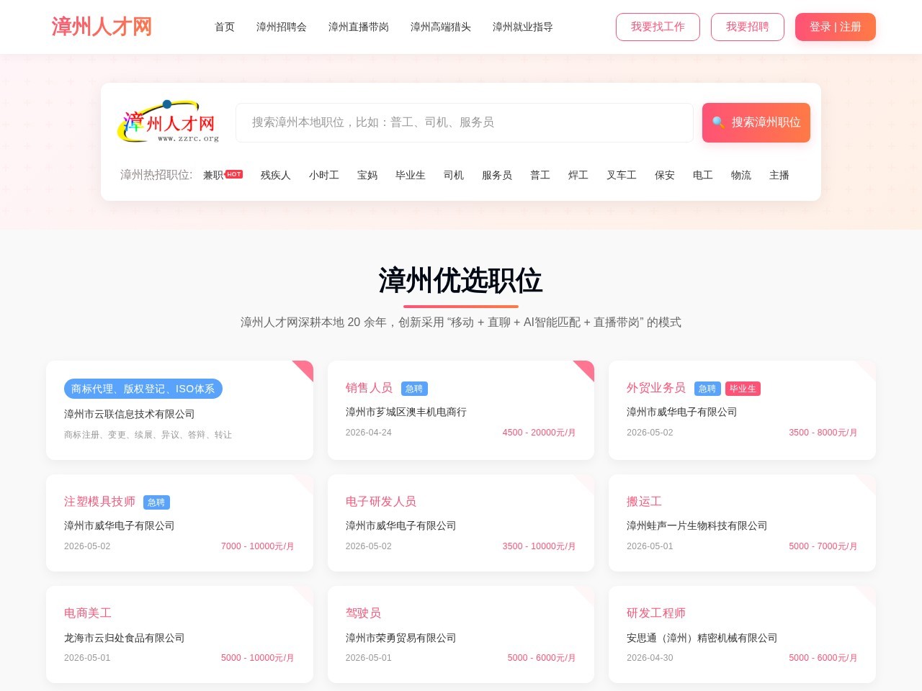
Task: Select hot position 电工
Action: click(703, 175)
